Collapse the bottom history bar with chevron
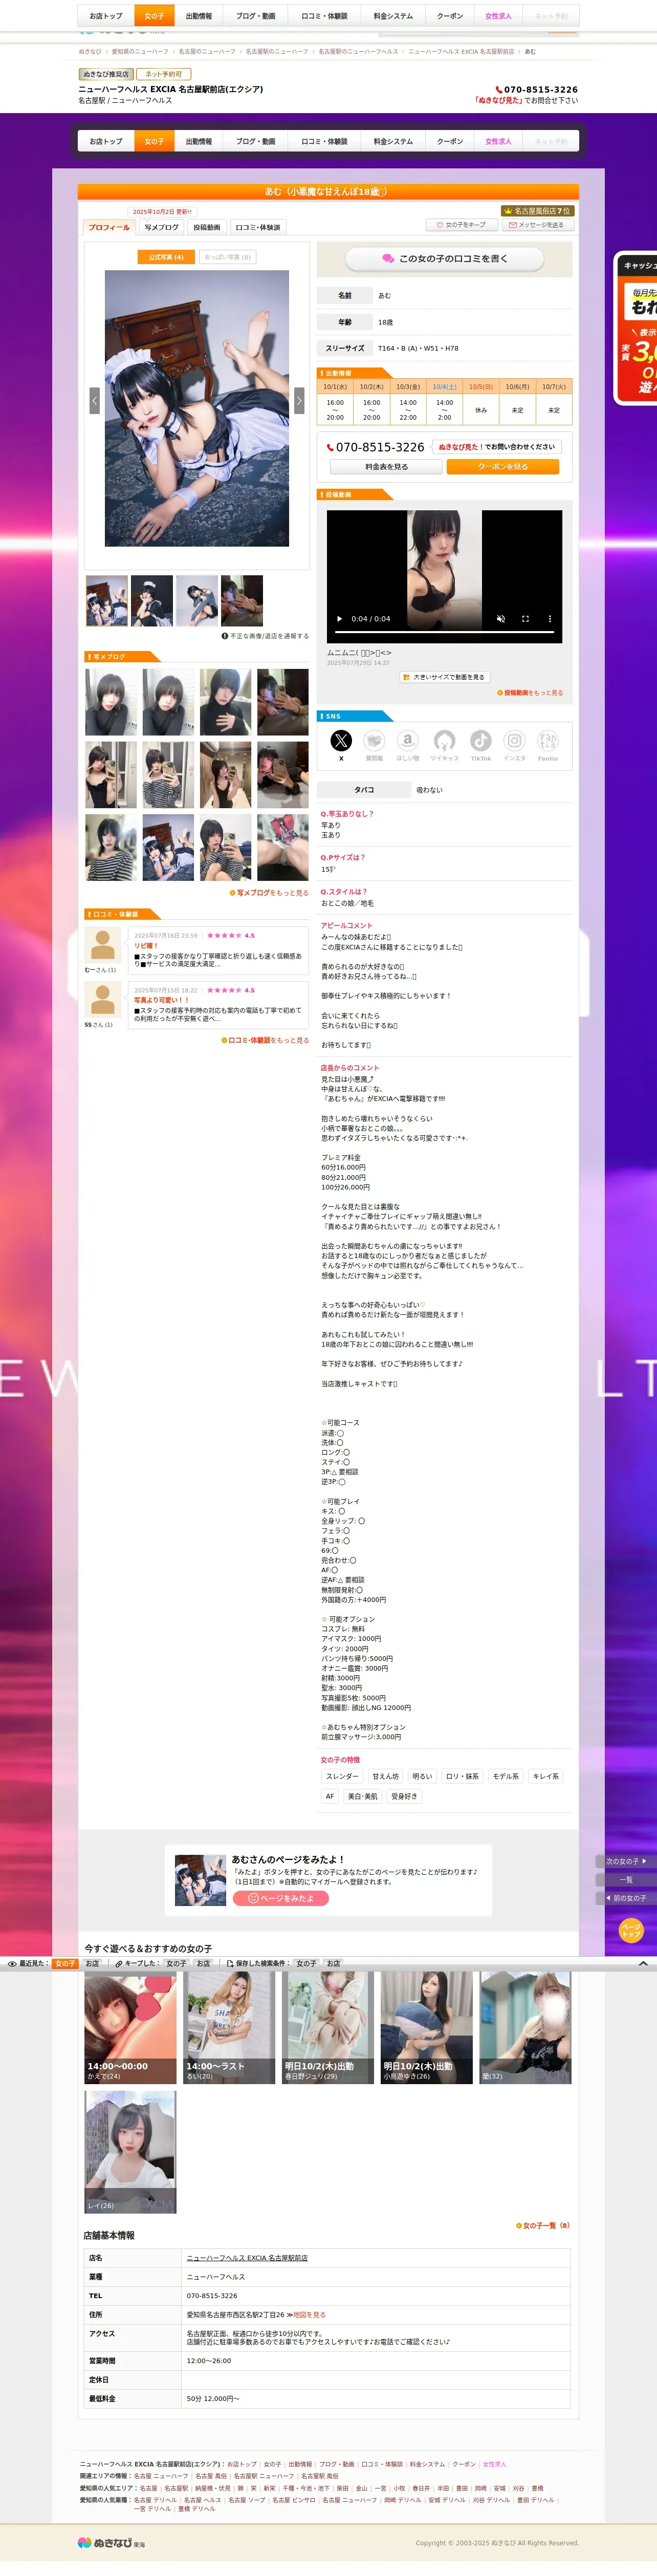Image resolution: width=657 pixels, height=2576 pixels. tap(643, 1964)
